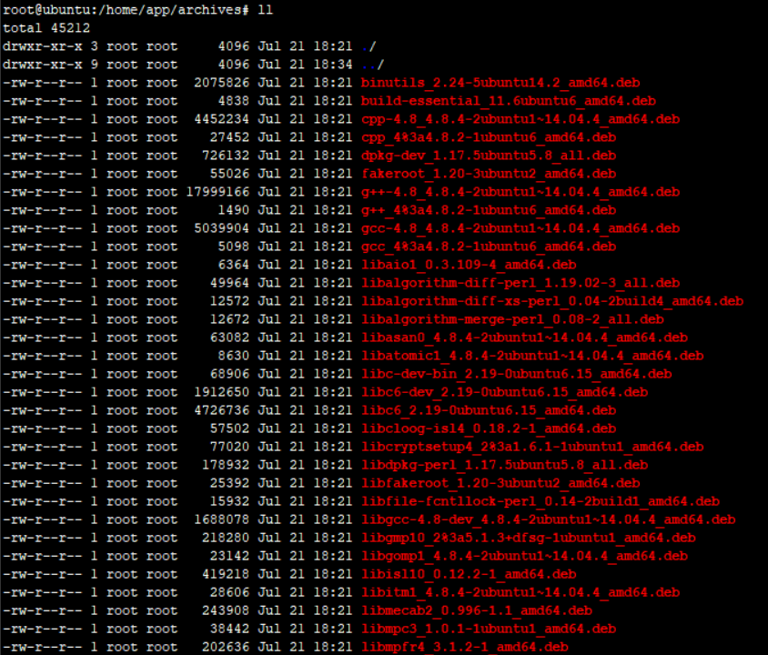Select libcloog-isl4_0.18.2-1_amd64.deb
The image size is (768, 655).
[489, 428]
